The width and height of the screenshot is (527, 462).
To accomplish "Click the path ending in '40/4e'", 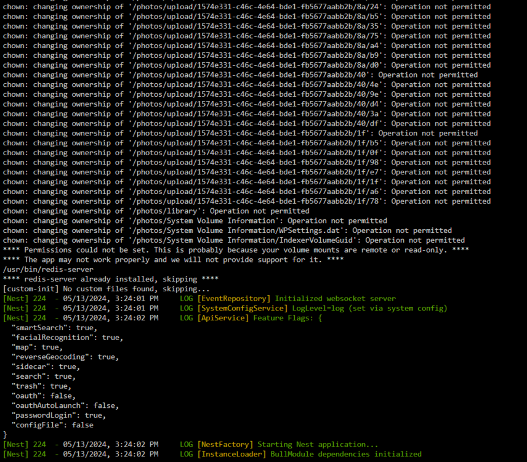I will coord(257,85).
